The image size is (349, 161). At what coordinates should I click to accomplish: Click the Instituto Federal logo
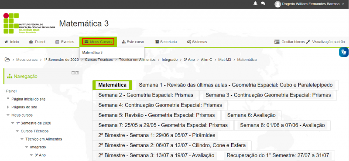(29, 23)
